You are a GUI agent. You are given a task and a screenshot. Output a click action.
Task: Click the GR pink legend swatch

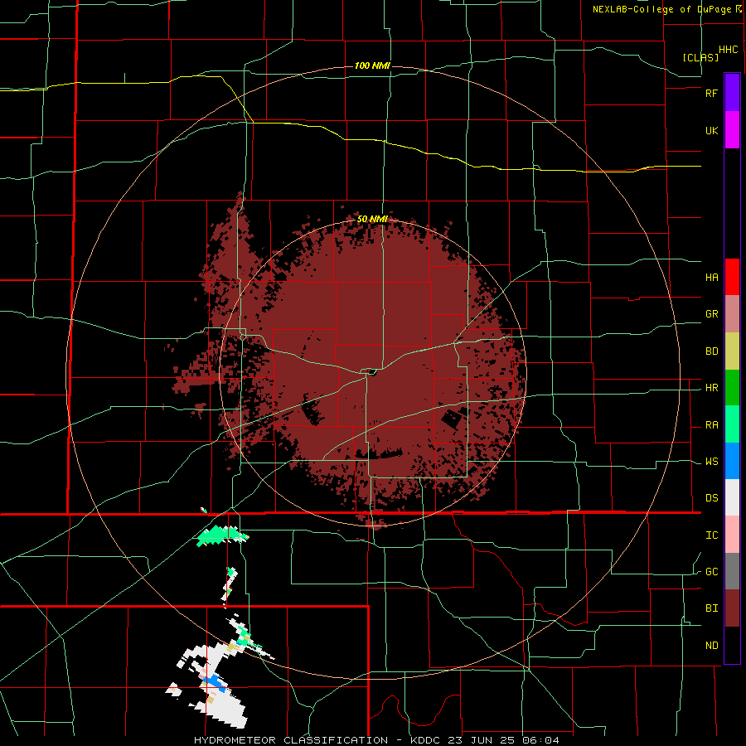(x=732, y=314)
